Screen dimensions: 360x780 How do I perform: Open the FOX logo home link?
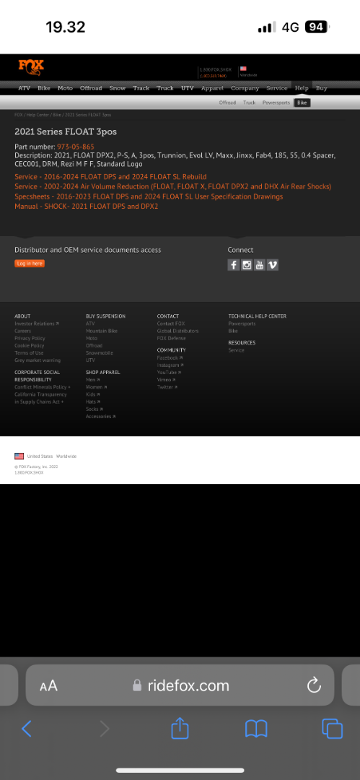pyautogui.click(x=31, y=67)
